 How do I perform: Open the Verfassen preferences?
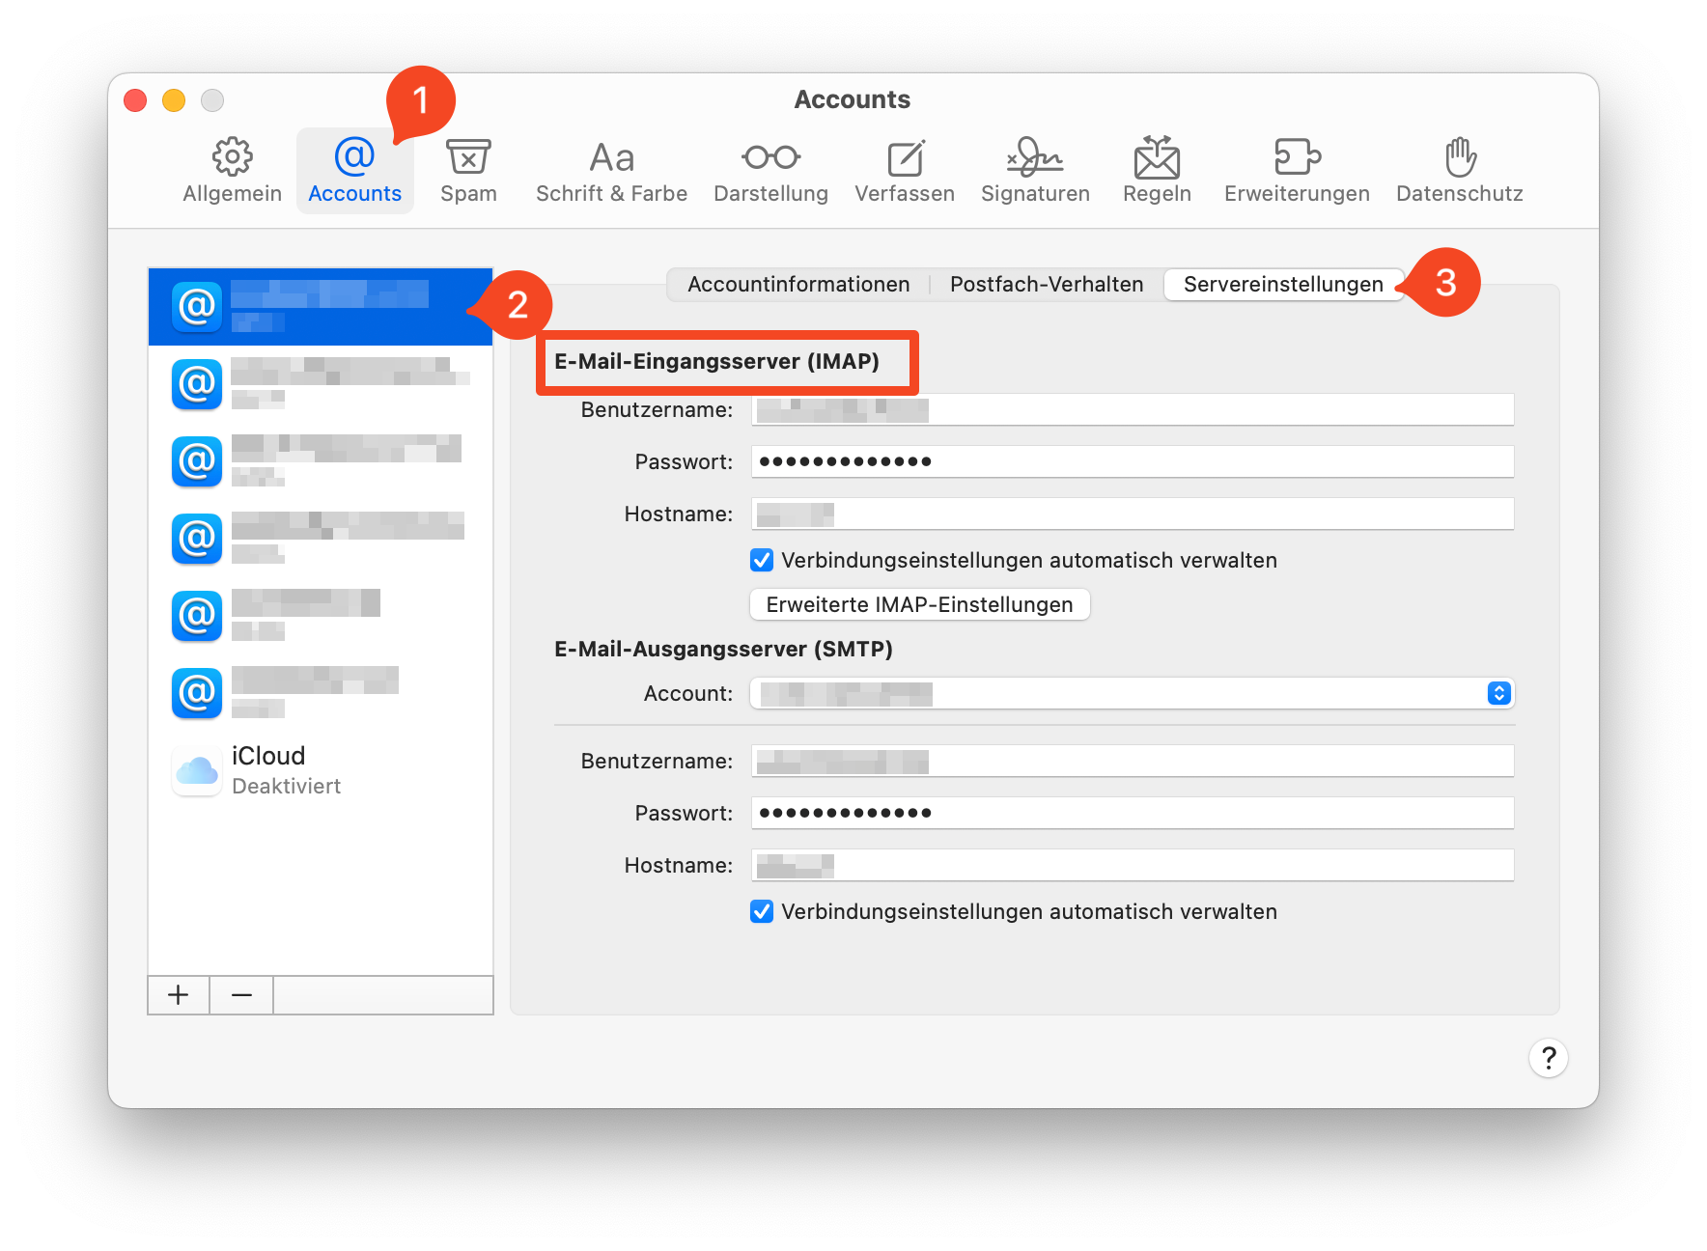tap(905, 171)
